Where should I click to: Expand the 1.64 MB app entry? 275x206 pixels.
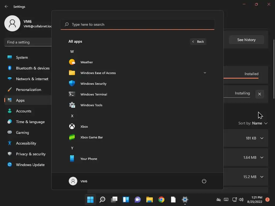tap(262, 157)
